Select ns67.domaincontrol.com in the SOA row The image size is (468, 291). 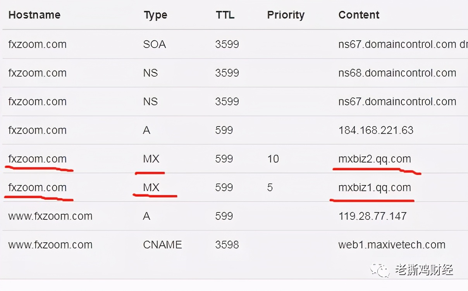click(397, 45)
